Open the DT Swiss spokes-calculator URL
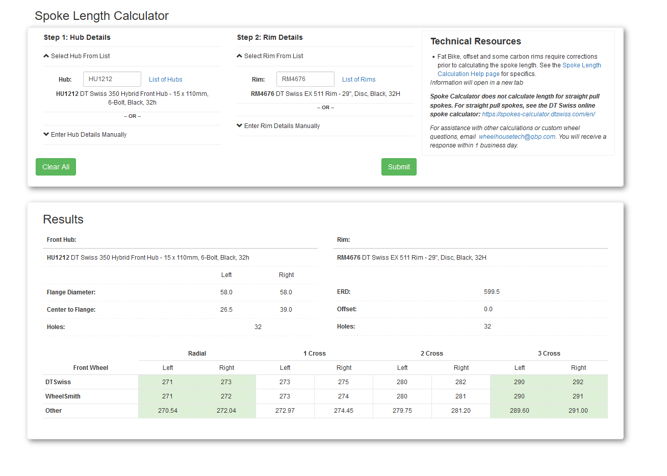The width and height of the screenshot is (667, 476). click(x=538, y=114)
